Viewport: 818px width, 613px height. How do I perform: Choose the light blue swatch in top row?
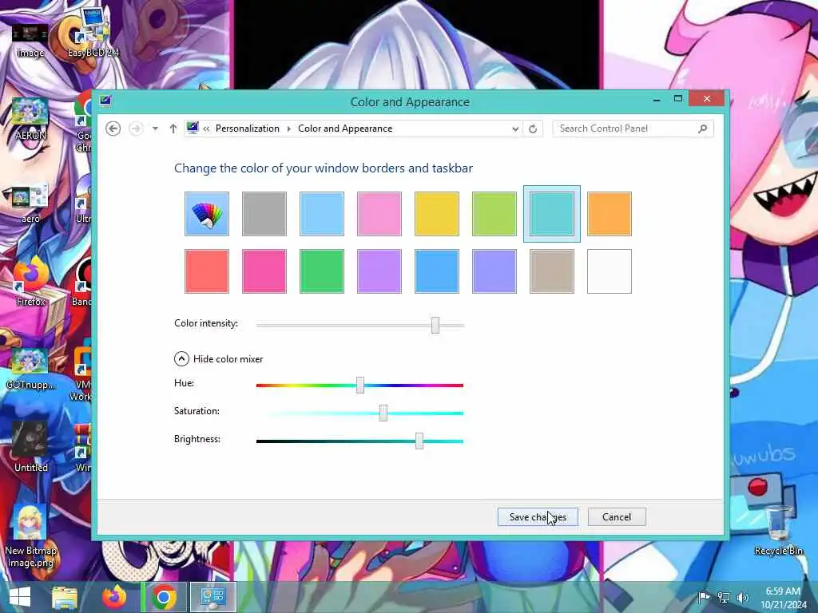tap(322, 214)
